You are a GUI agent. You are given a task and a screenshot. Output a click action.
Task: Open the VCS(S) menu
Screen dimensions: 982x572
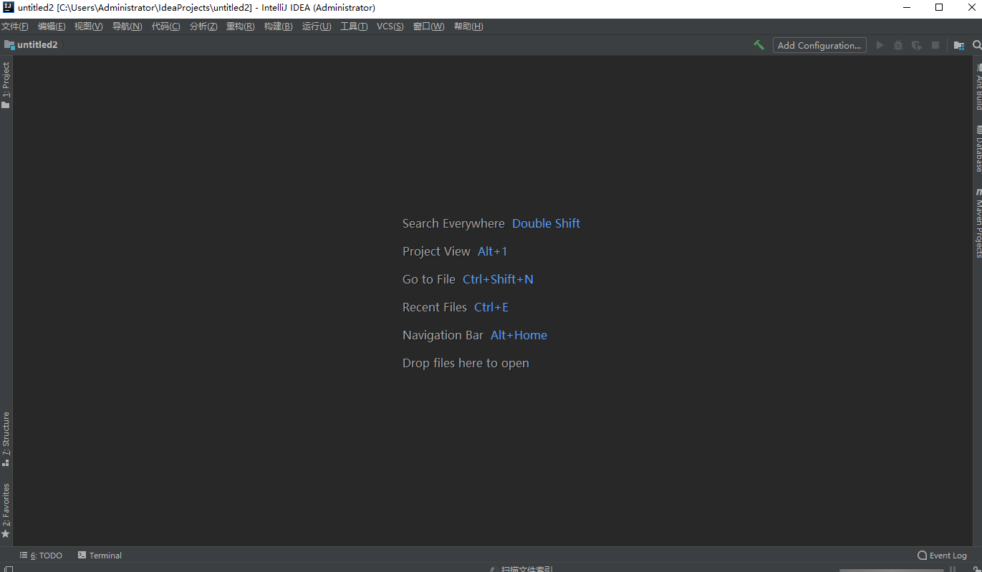tap(390, 26)
